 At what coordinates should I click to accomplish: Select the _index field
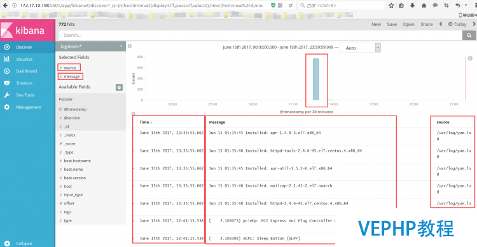70,135
